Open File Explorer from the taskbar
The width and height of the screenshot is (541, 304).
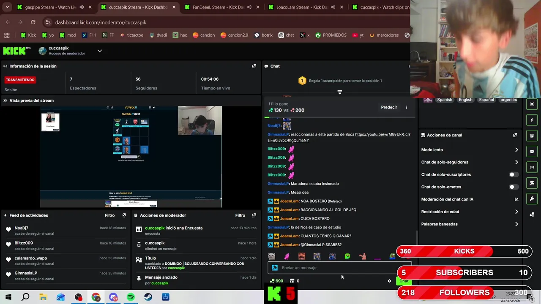[x=43, y=297]
